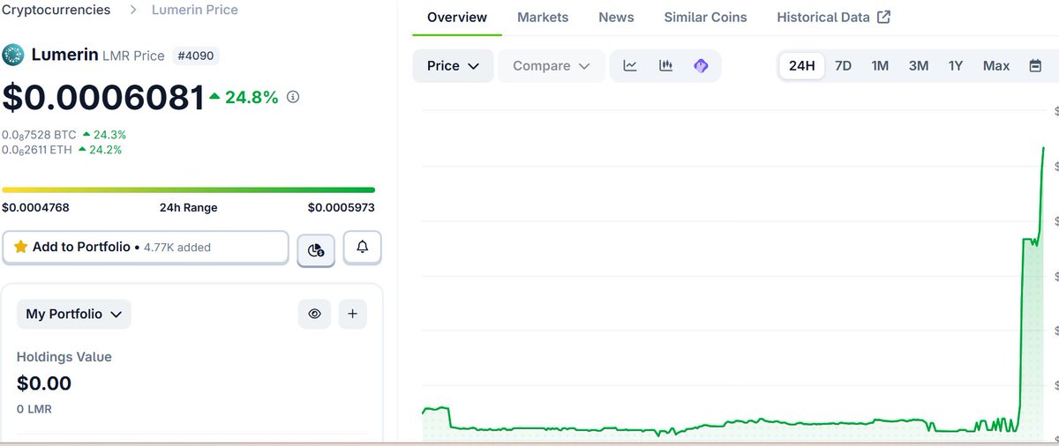Click the $0.0004768 range low value
Screen dimensions: 1059x446
[35, 208]
